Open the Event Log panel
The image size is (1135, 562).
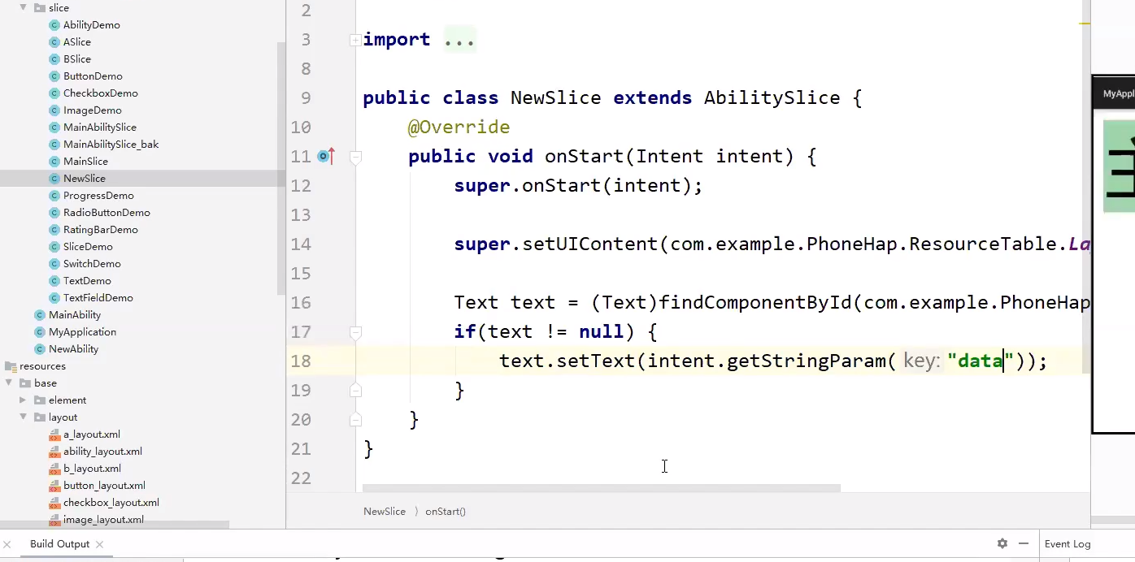click(1068, 544)
